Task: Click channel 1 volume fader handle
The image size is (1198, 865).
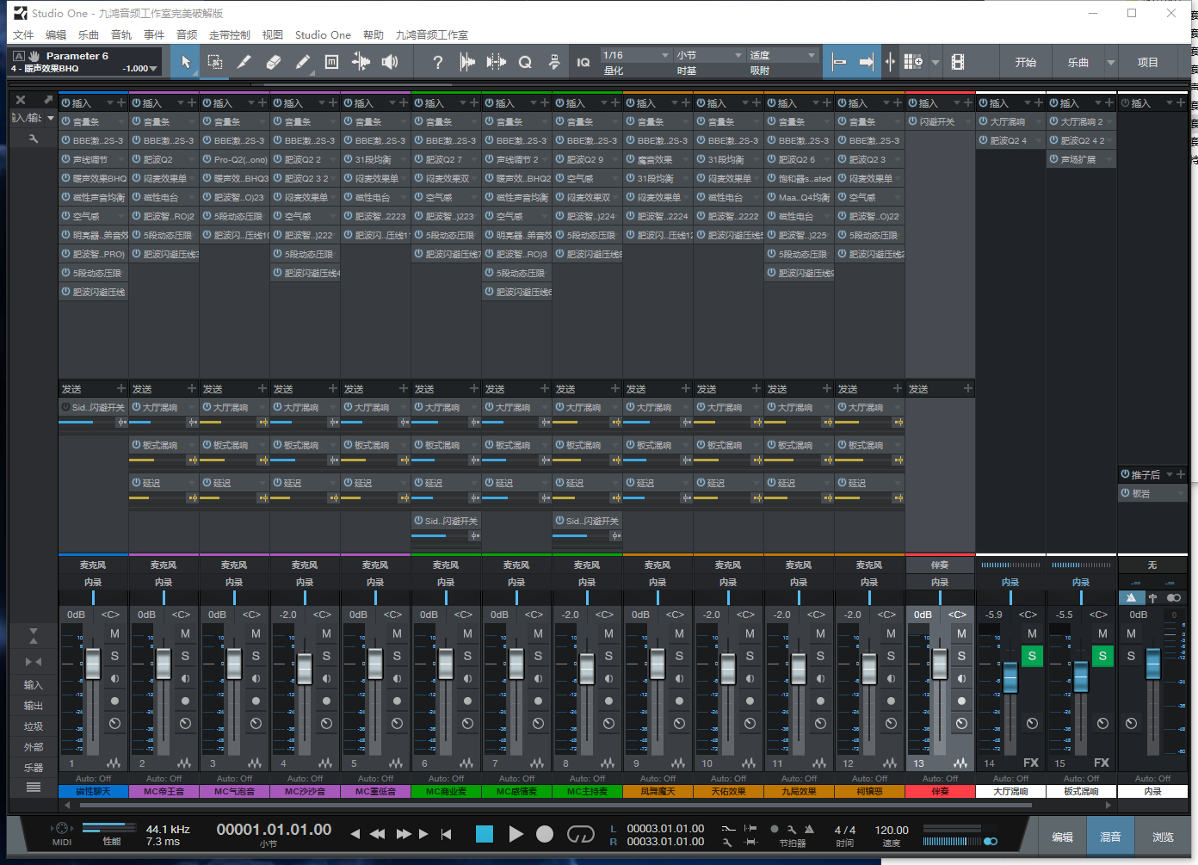Action: [93, 664]
